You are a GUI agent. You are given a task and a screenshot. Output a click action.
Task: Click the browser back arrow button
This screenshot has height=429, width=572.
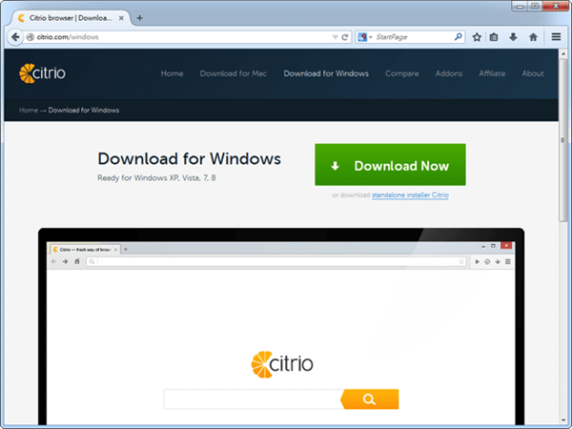point(15,37)
